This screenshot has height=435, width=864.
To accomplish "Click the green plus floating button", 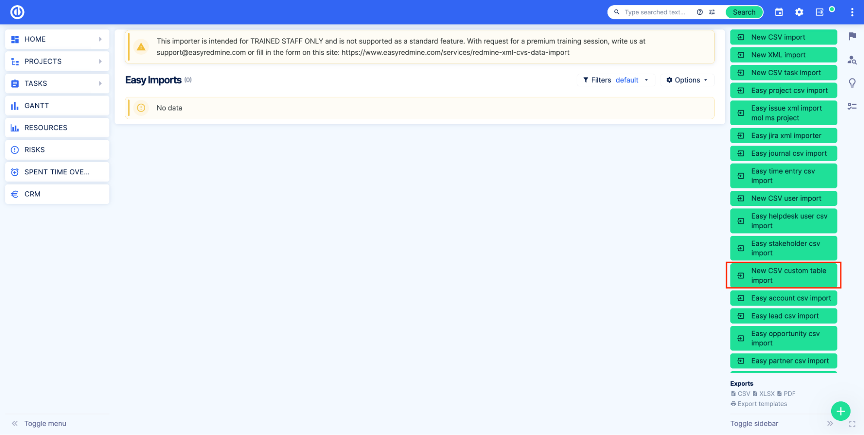I will click(840, 411).
